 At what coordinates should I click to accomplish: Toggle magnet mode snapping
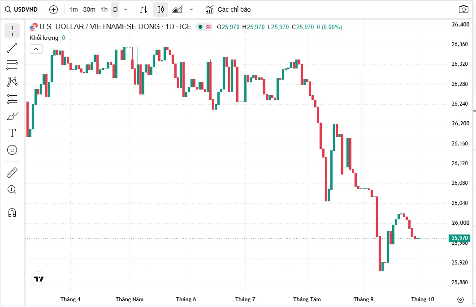click(x=12, y=213)
